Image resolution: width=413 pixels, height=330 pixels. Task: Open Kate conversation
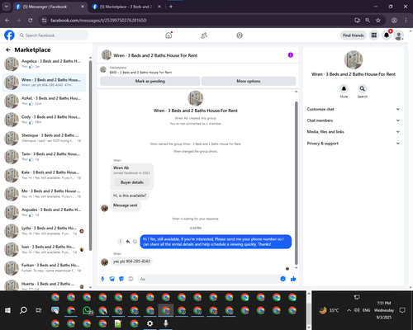(x=44, y=175)
